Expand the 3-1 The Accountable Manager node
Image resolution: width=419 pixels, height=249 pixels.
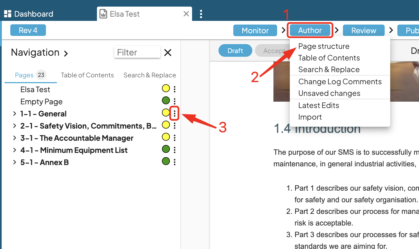pyautogui.click(x=15, y=138)
